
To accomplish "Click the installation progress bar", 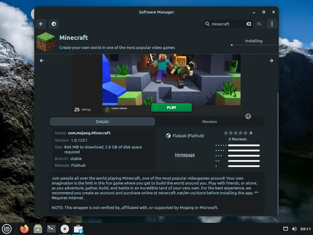I will click(253, 45).
